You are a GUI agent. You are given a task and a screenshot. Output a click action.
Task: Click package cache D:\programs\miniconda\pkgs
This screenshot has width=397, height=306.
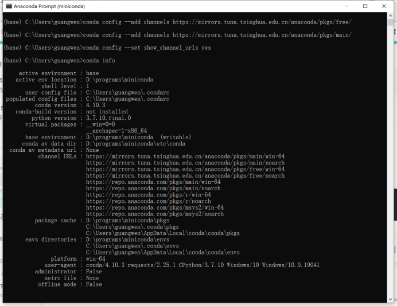point(127,221)
